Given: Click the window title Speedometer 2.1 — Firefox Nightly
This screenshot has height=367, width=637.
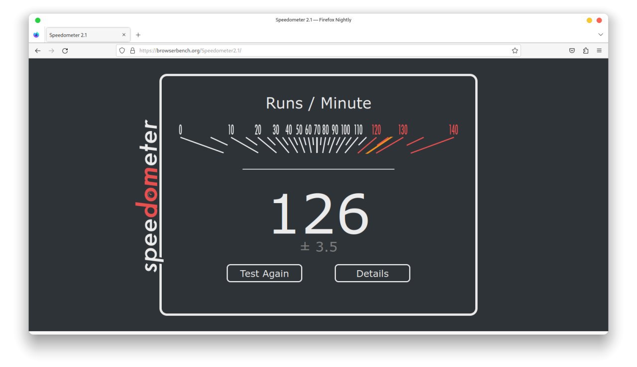Looking at the screenshot, I should pos(314,20).
